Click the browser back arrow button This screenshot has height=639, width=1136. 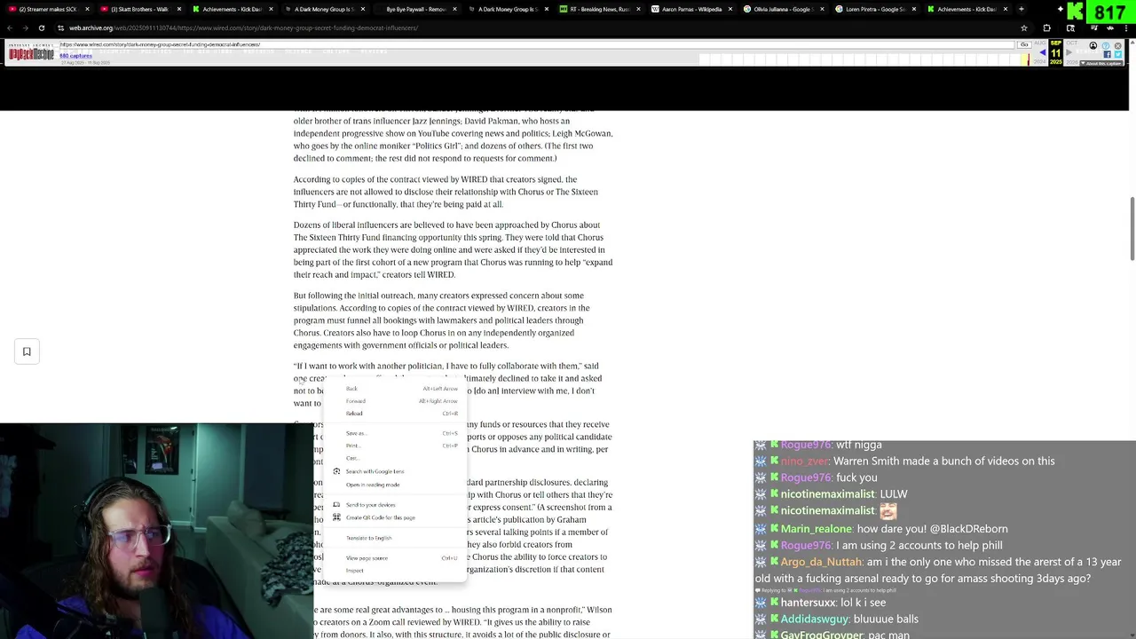[x=9, y=28]
